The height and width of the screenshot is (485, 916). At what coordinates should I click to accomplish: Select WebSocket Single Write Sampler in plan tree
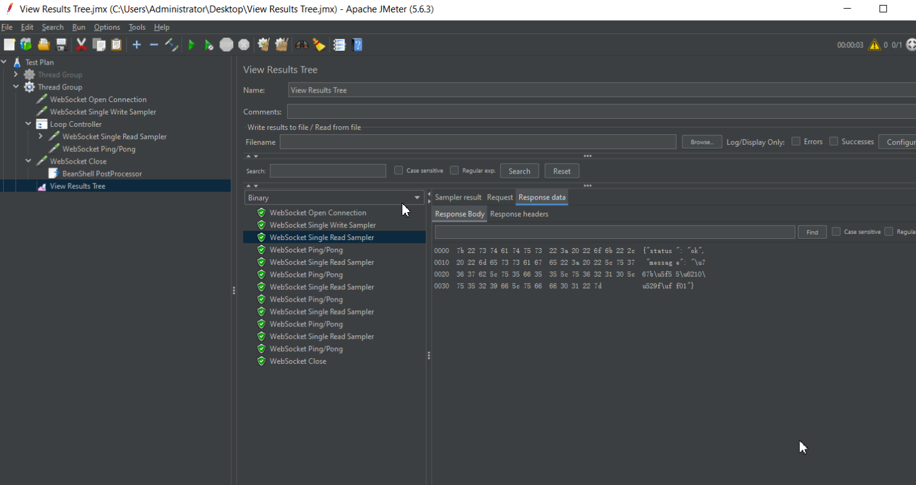tap(103, 112)
